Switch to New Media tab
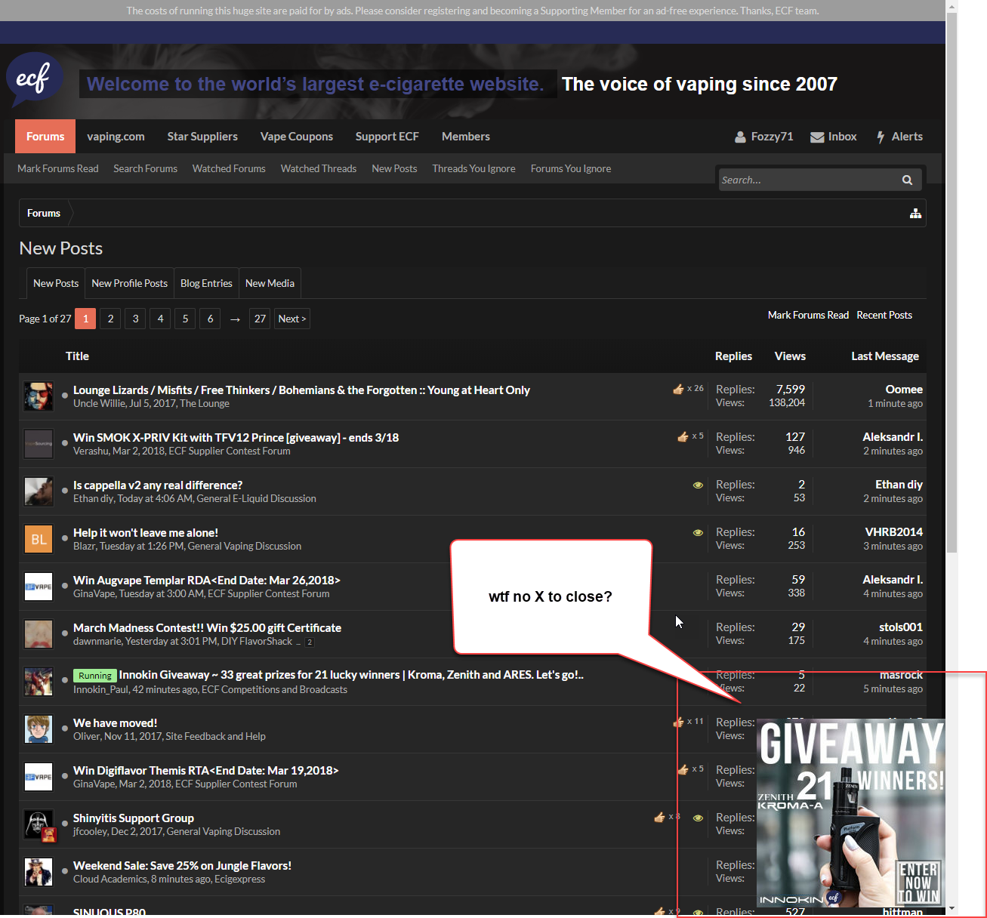This screenshot has height=918, width=987. coord(270,283)
